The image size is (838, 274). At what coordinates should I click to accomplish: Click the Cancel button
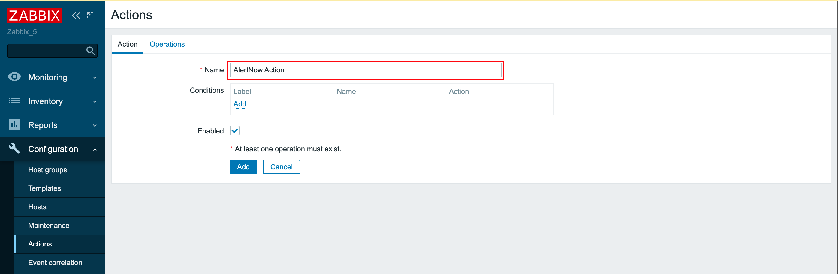[x=281, y=167]
